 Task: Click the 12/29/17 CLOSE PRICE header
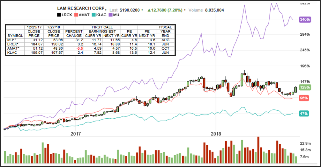coord(34,31)
